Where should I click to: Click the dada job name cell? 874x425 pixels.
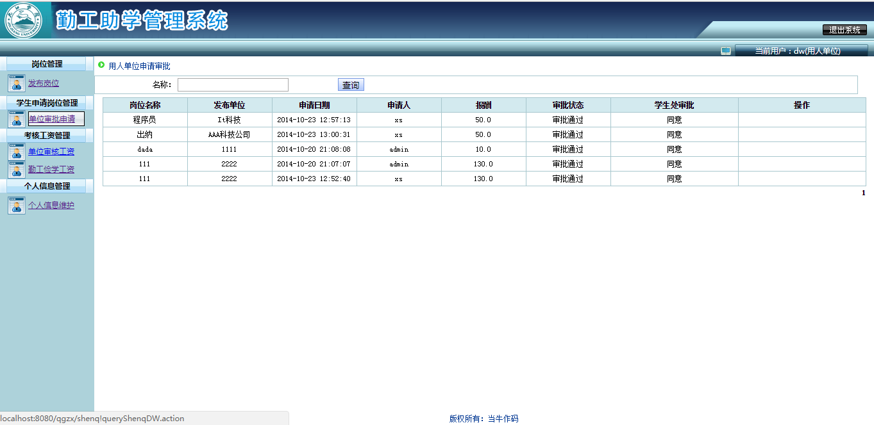[x=145, y=149]
